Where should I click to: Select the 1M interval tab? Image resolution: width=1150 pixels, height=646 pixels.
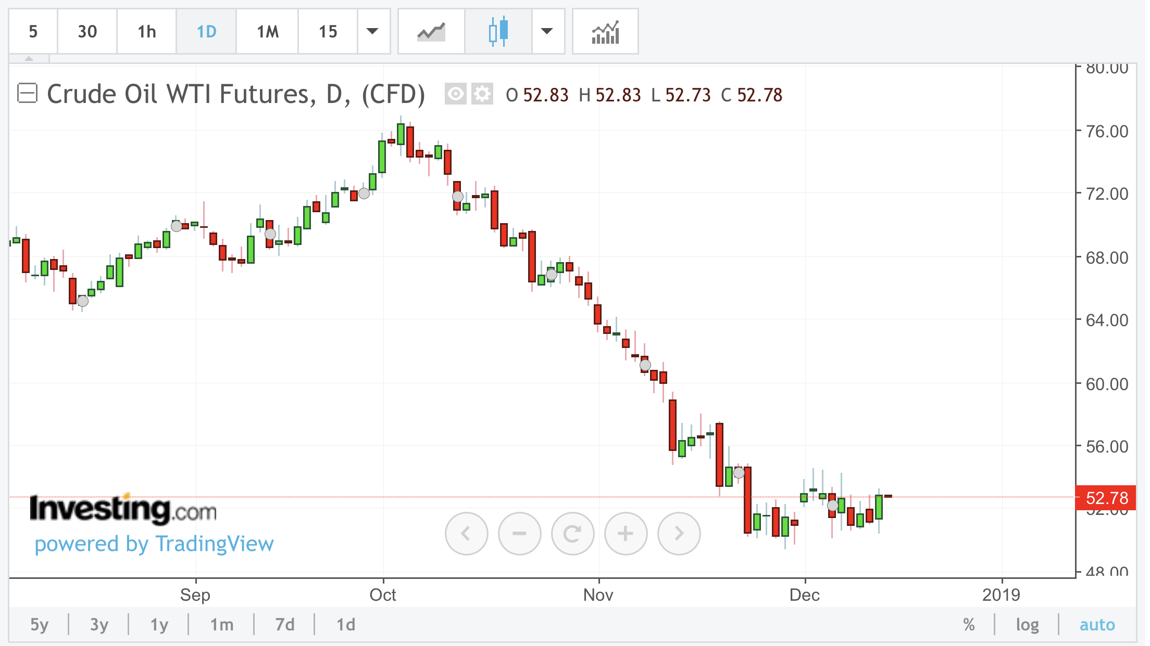click(268, 32)
